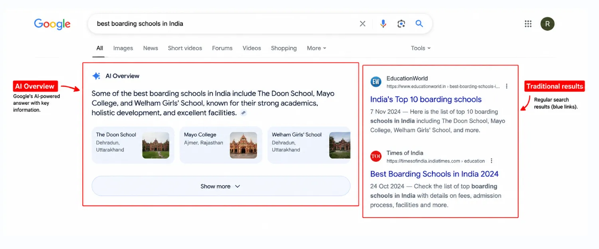The width and height of the screenshot is (599, 249).
Task: Expand AI Overview with Show more
Action: pos(221,186)
